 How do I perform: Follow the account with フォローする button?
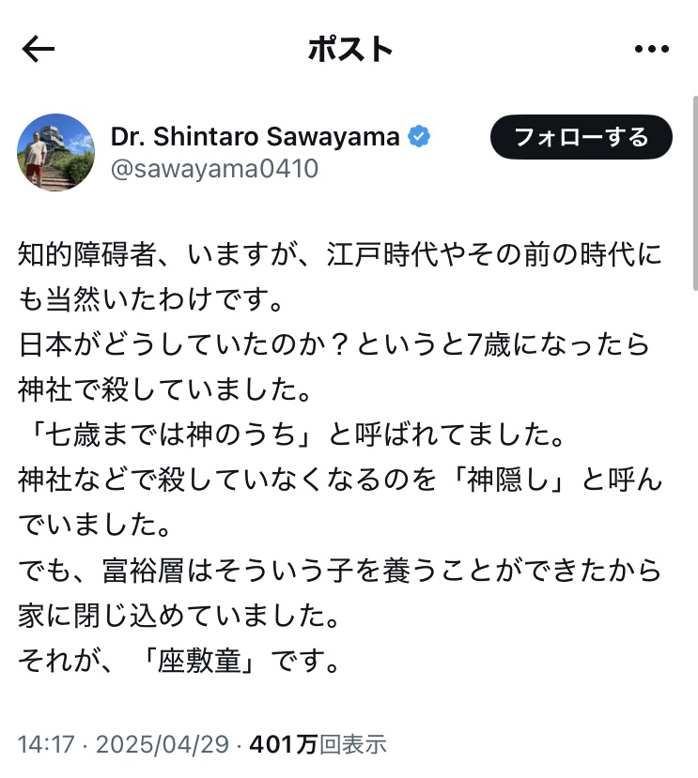(582, 137)
